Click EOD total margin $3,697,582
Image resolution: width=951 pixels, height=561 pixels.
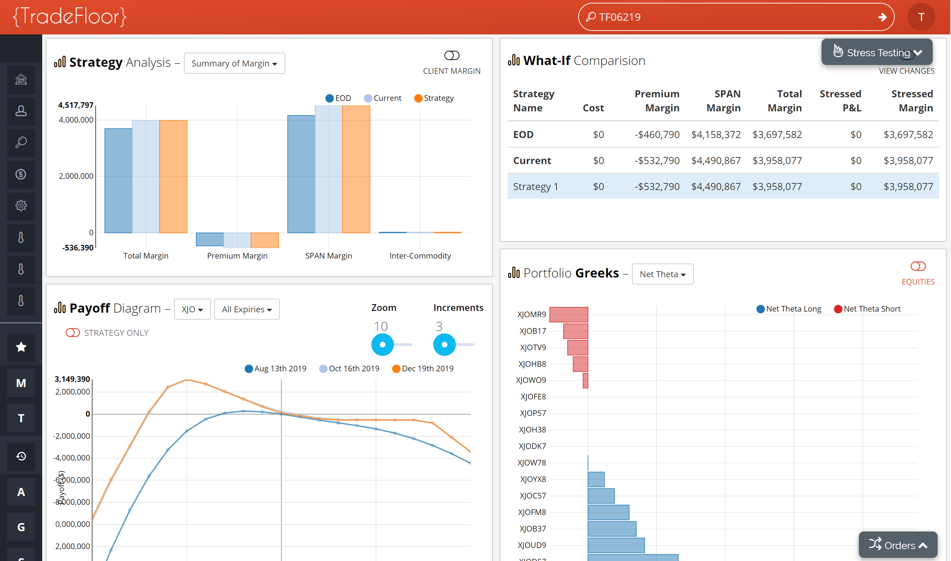pyautogui.click(x=777, y=135)
